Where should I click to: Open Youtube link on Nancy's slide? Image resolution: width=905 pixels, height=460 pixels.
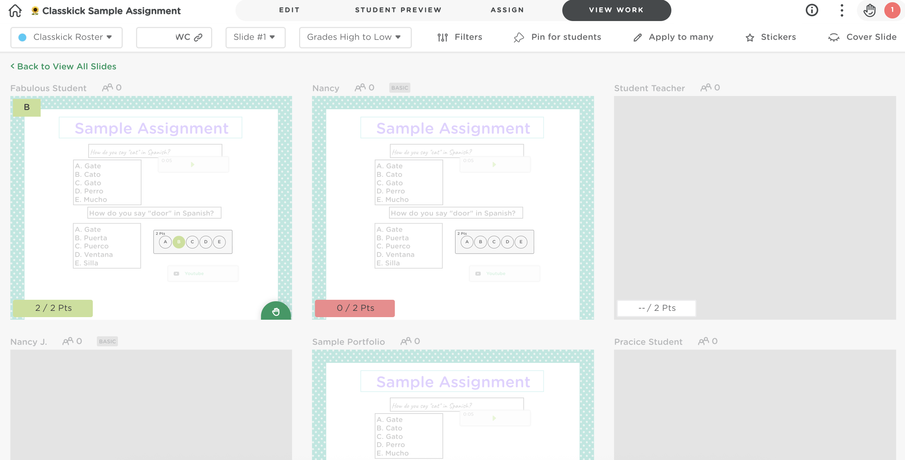pos(505,274)
